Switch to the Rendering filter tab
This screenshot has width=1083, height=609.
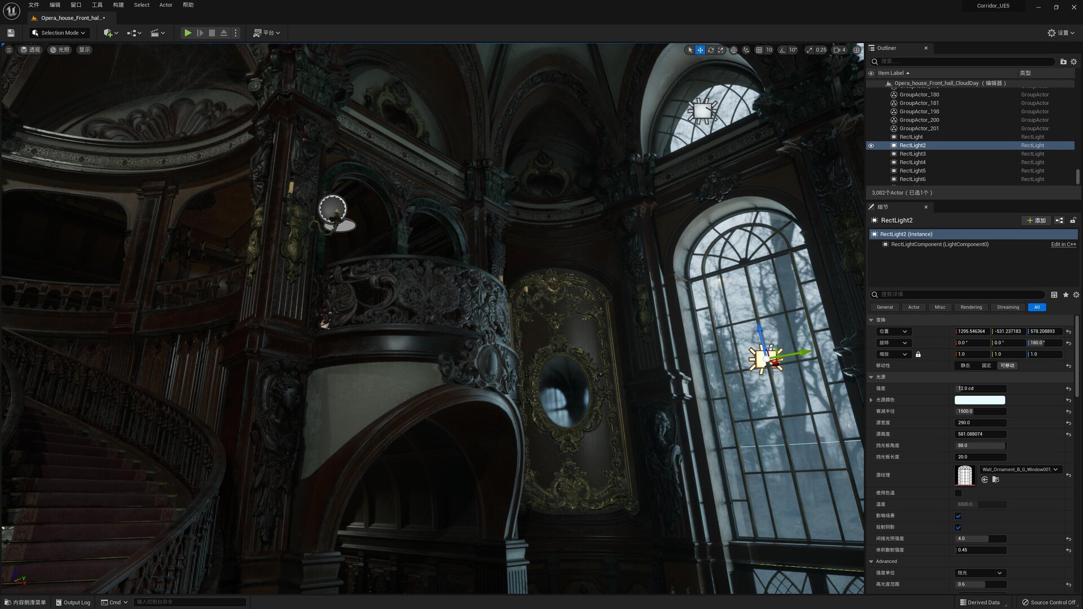click(x=971, y=307)
